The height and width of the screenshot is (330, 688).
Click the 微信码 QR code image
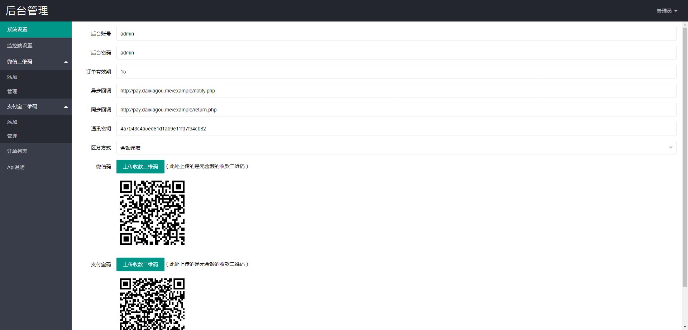[x=152, y=213]
